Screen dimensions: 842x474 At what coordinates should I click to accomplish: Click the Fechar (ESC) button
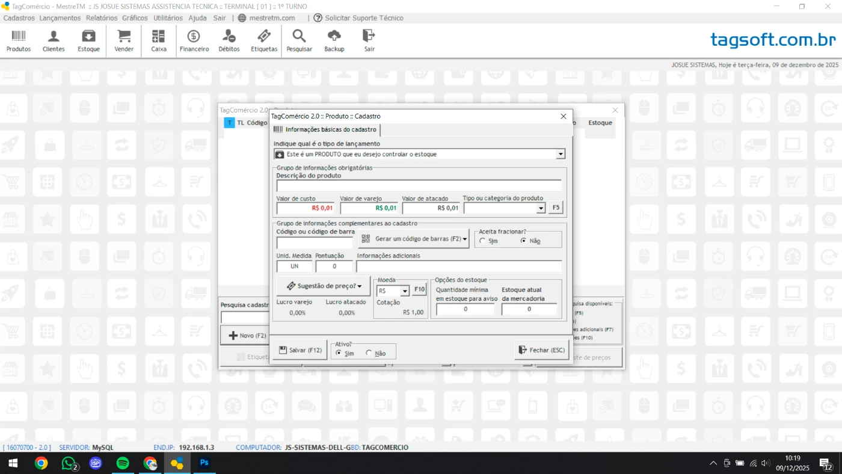click(541, 350)
